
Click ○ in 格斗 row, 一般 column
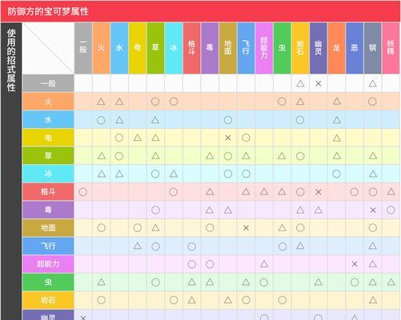tap(83, 192)
